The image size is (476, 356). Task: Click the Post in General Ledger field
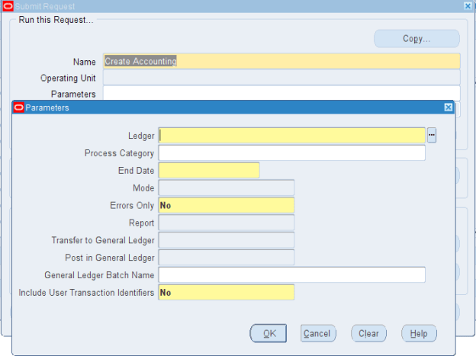[x=226, y=258]
